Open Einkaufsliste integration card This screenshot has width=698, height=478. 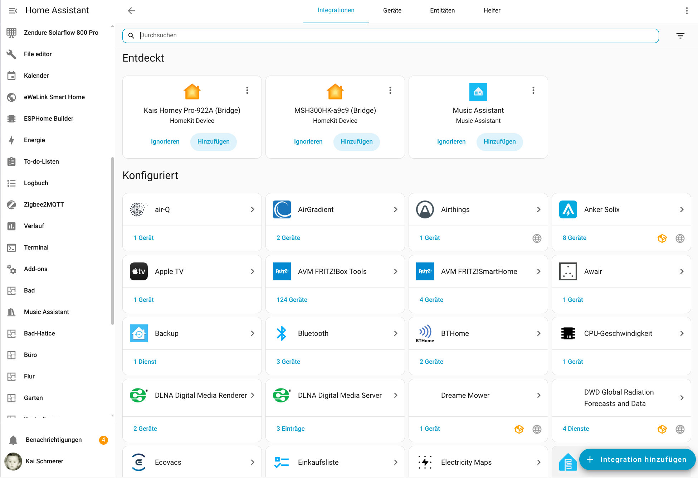335,462
